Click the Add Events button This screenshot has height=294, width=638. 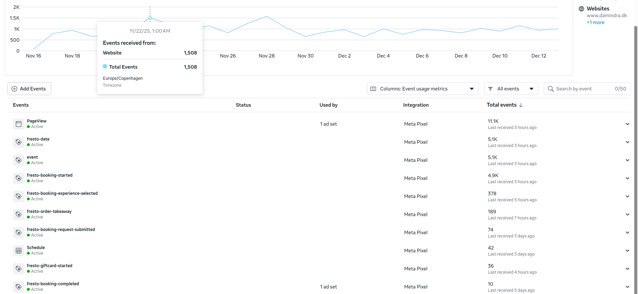click(x=29, y=89)
